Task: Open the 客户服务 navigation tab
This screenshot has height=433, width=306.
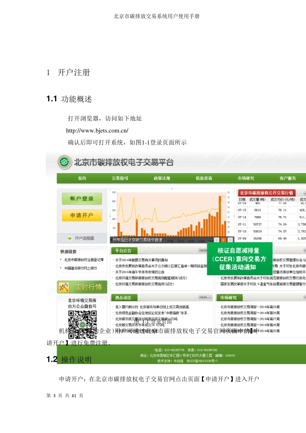Action: [x=288, y=178]
